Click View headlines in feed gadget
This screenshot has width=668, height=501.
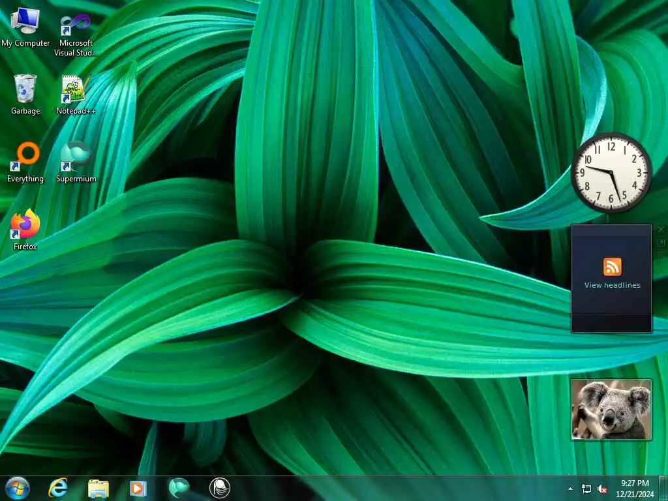point(612,285)
